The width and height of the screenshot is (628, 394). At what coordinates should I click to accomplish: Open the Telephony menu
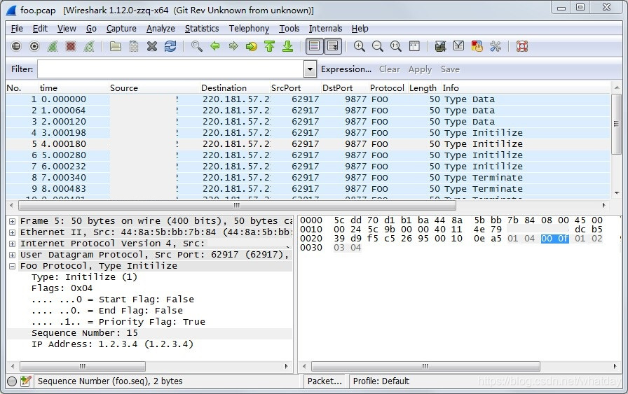249,29
